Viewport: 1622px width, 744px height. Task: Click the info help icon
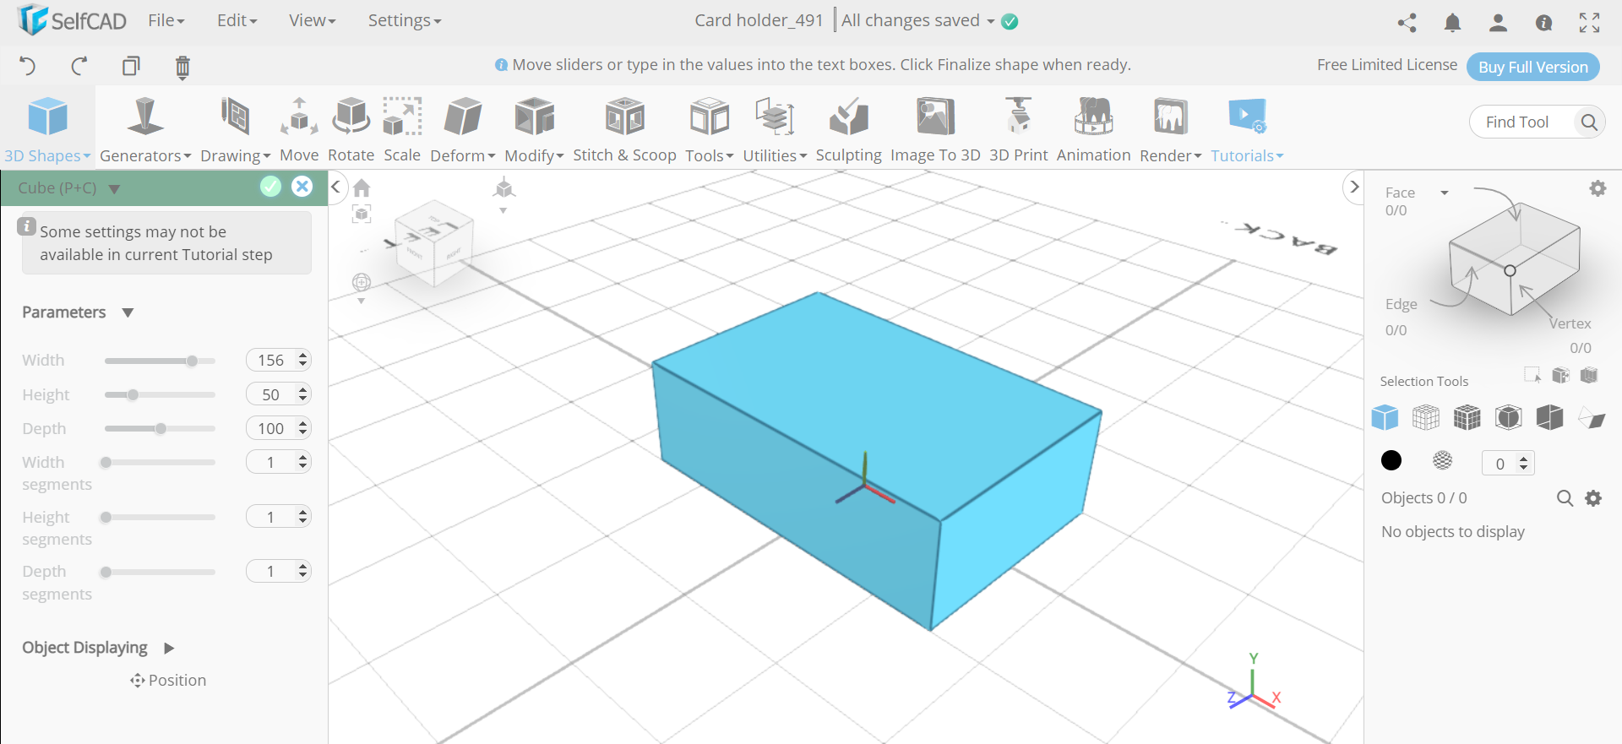(x=1543, y=23)
